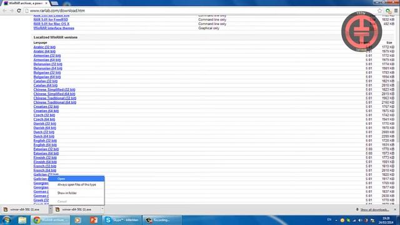
Task: Download the Estonian (32 bit) version
Action: pos(46,149)
